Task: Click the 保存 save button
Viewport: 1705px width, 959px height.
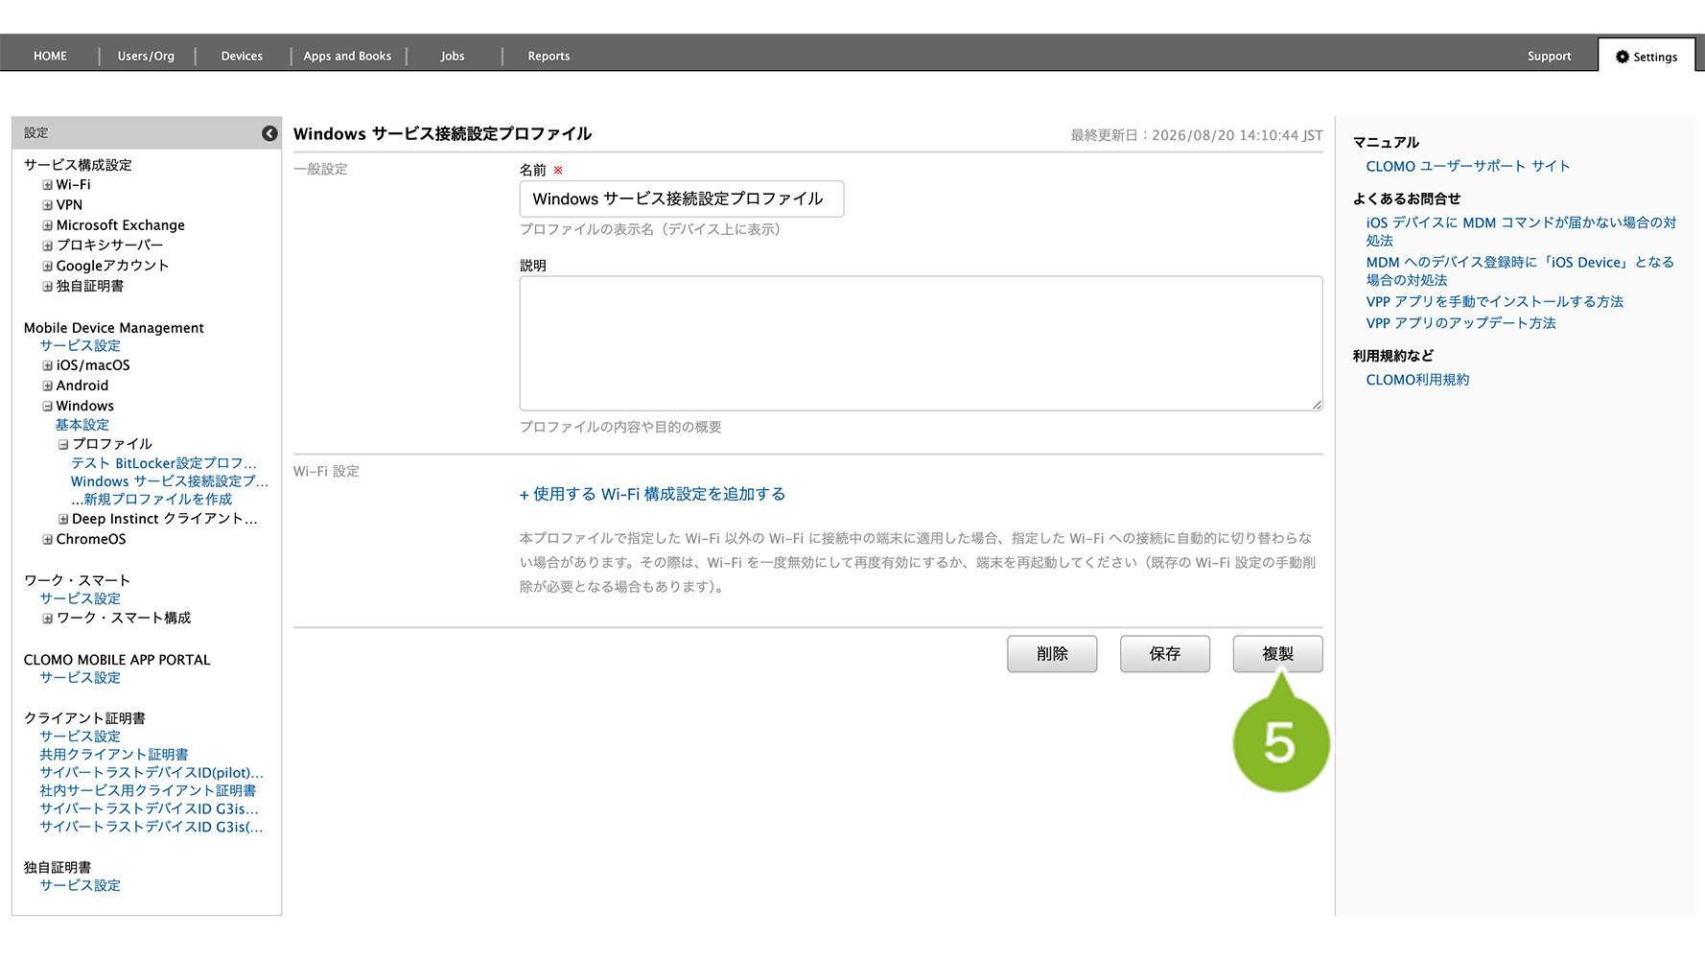Action: pos(1164,654)
